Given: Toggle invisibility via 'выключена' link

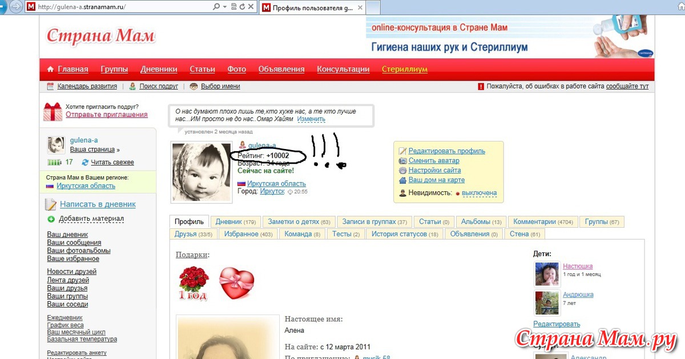Looking at the screenshot, I should pyautogui.click(x=479, y=193).
